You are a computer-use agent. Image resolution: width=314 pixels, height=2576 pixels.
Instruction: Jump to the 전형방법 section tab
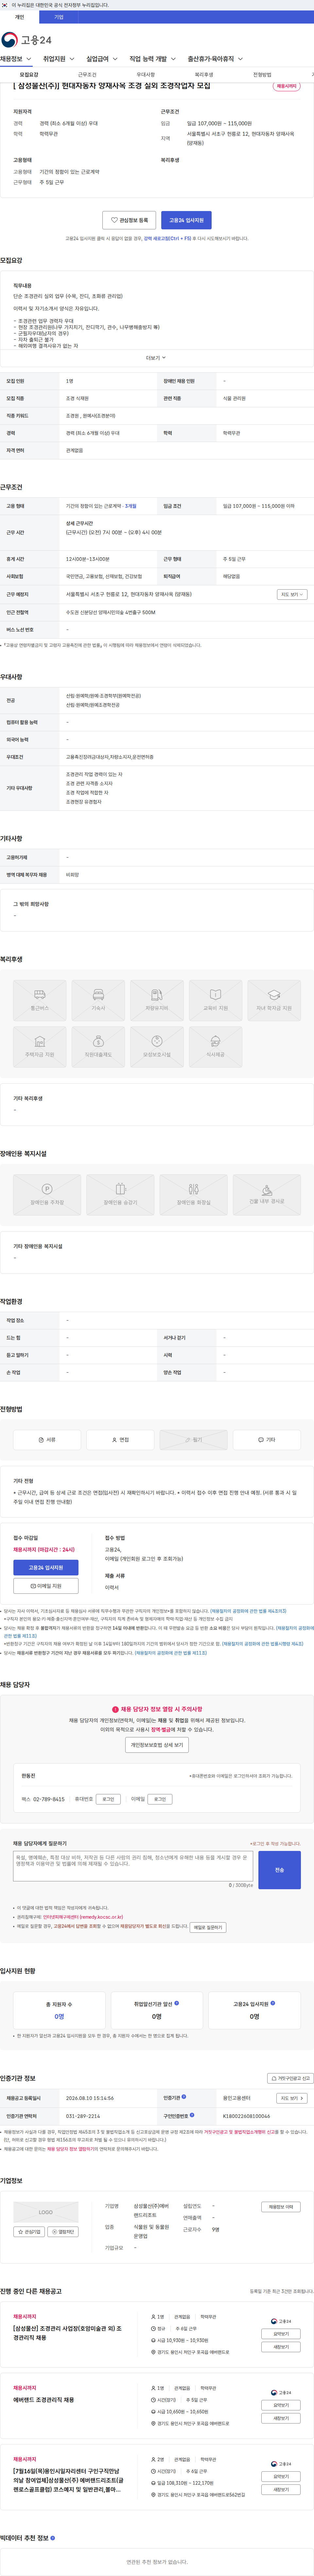pyautogui.click(x=262, y=75)
